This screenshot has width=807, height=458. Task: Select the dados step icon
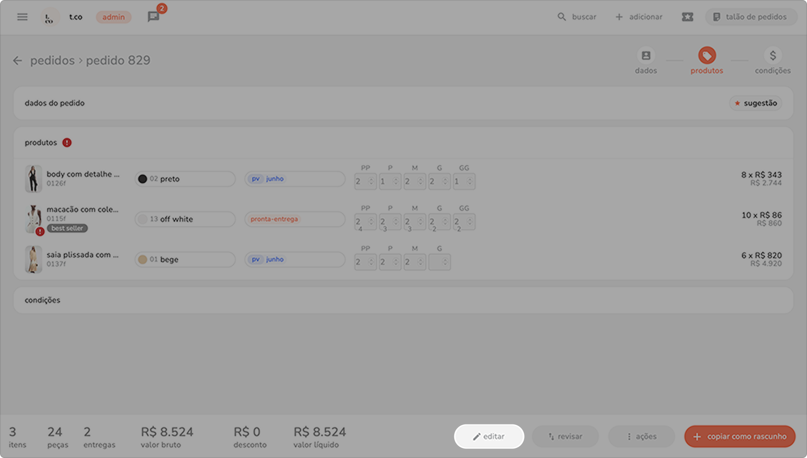[x=646, y=56]
